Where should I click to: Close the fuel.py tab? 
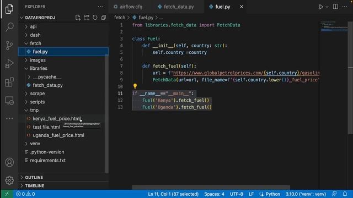click(x=242, y=7)
